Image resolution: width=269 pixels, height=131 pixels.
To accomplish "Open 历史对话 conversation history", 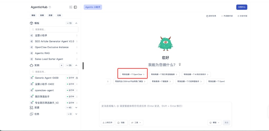I will coord(242,16).
